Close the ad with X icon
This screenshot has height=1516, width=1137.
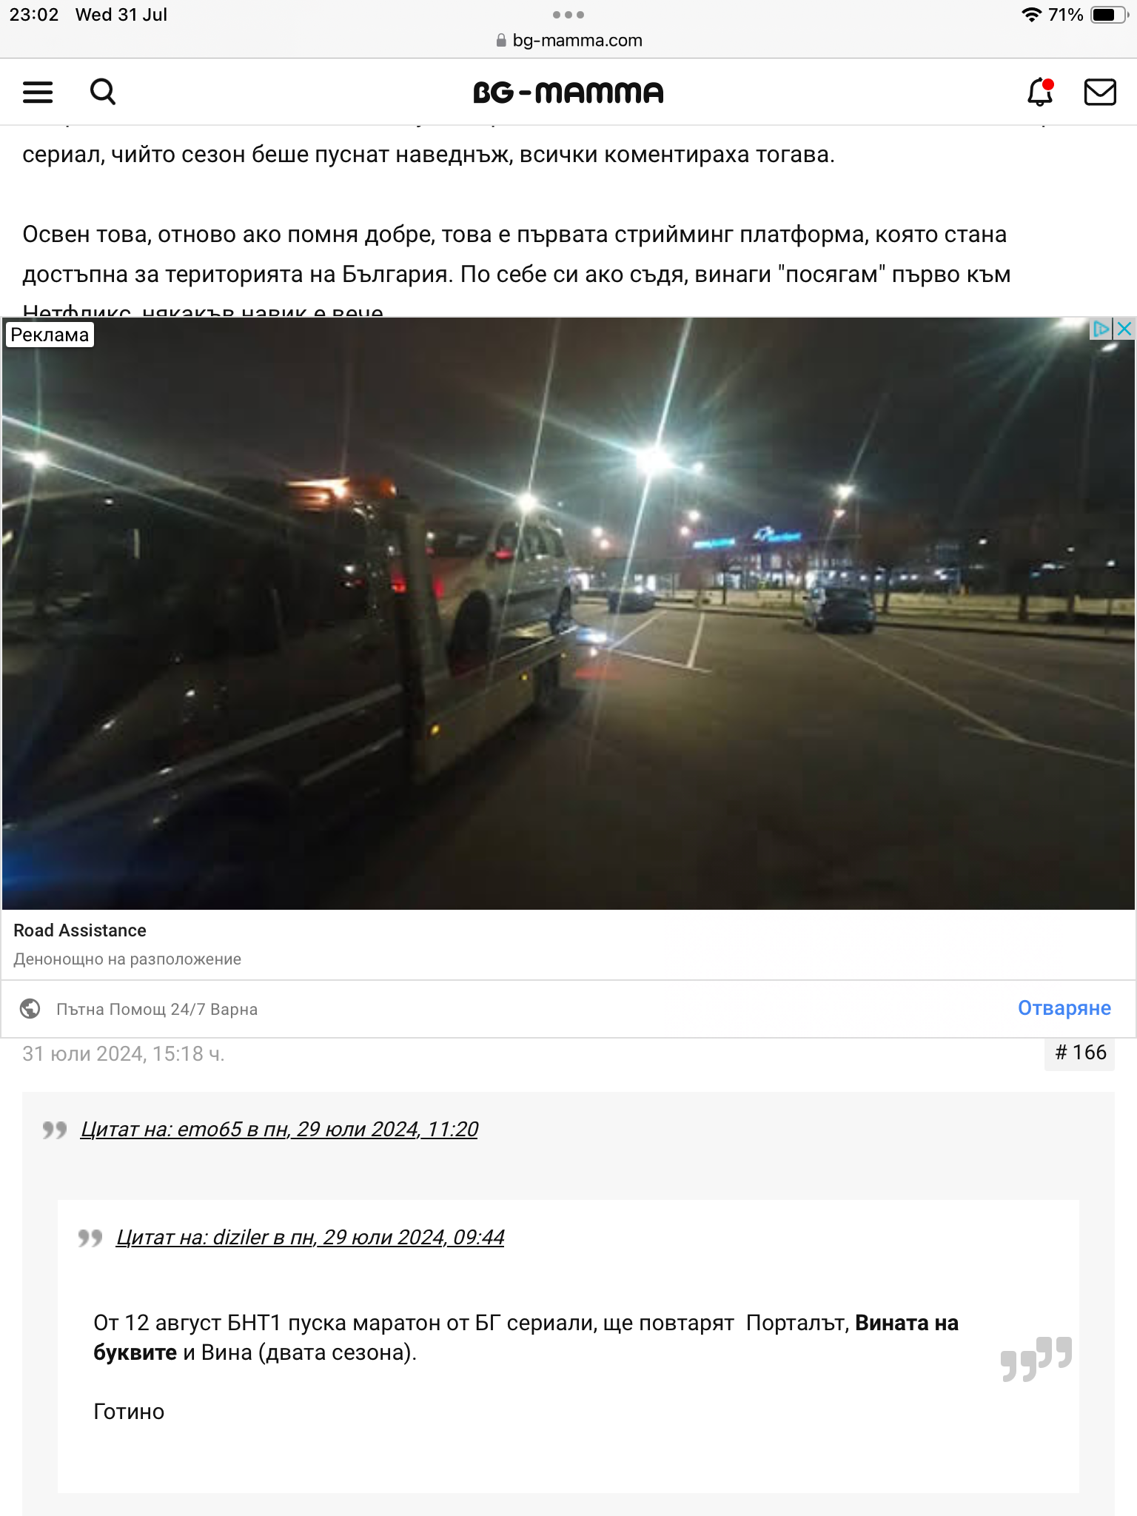1124,329
